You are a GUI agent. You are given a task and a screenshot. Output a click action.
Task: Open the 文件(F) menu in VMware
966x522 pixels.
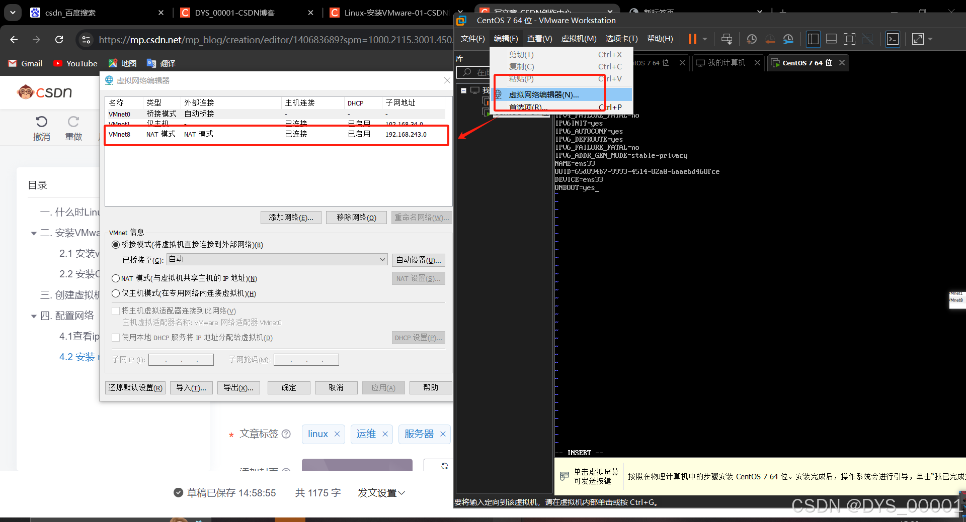(x=472, y=39)
